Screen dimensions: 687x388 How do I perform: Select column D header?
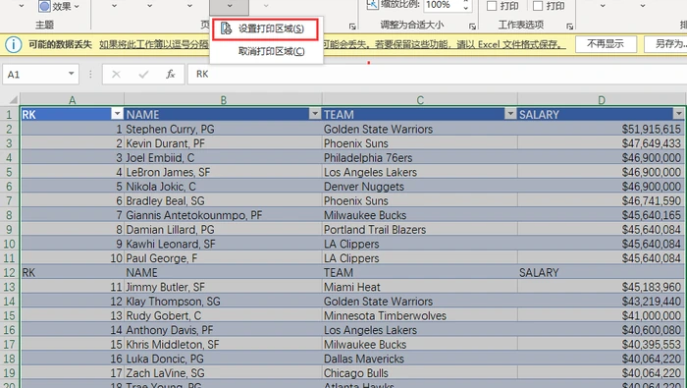(601, 100)
